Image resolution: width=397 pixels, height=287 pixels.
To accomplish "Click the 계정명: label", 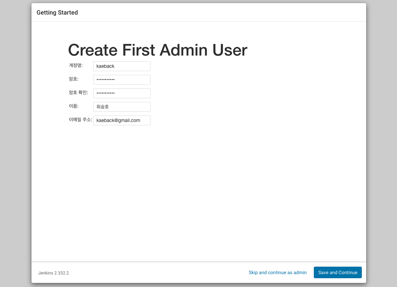I will (x=76, y=65).
